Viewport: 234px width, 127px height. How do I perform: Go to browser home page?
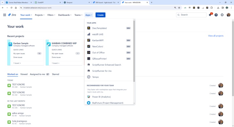tap(16, 8)
